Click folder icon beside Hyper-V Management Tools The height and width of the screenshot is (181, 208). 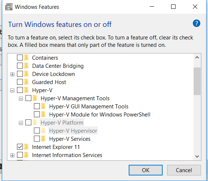tap(35, 98)
